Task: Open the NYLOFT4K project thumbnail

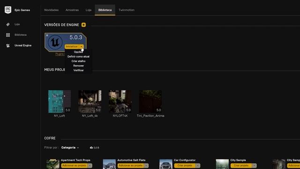Action: pos(120,101)
